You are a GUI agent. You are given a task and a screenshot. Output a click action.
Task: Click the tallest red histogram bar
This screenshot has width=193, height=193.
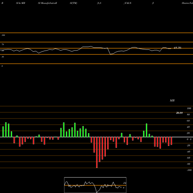point(97,152)
